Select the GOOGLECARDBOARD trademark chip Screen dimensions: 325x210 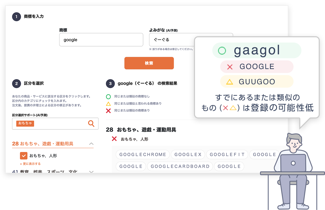tap(180, 166)
